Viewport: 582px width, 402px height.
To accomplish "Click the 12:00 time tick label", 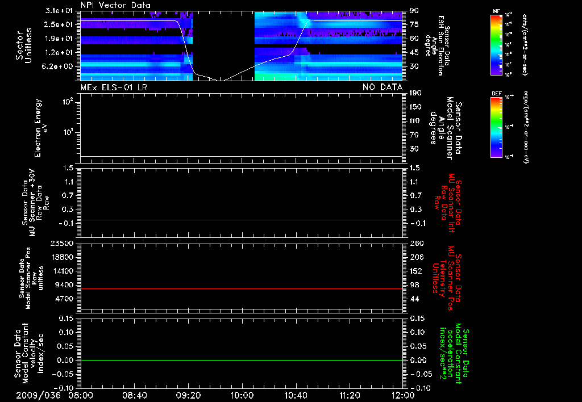I will (404, 395).
